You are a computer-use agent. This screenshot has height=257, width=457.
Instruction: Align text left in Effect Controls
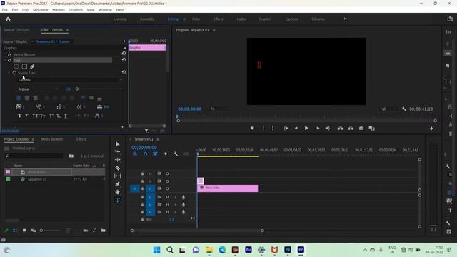(x=19, y=98)
